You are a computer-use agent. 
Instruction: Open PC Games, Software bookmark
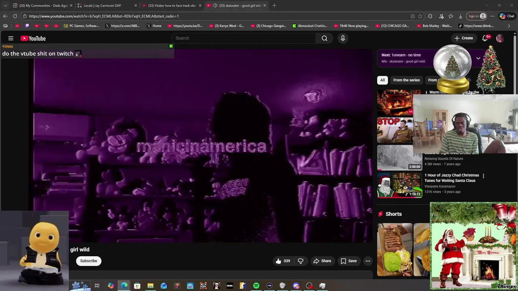tap(81, 26)
